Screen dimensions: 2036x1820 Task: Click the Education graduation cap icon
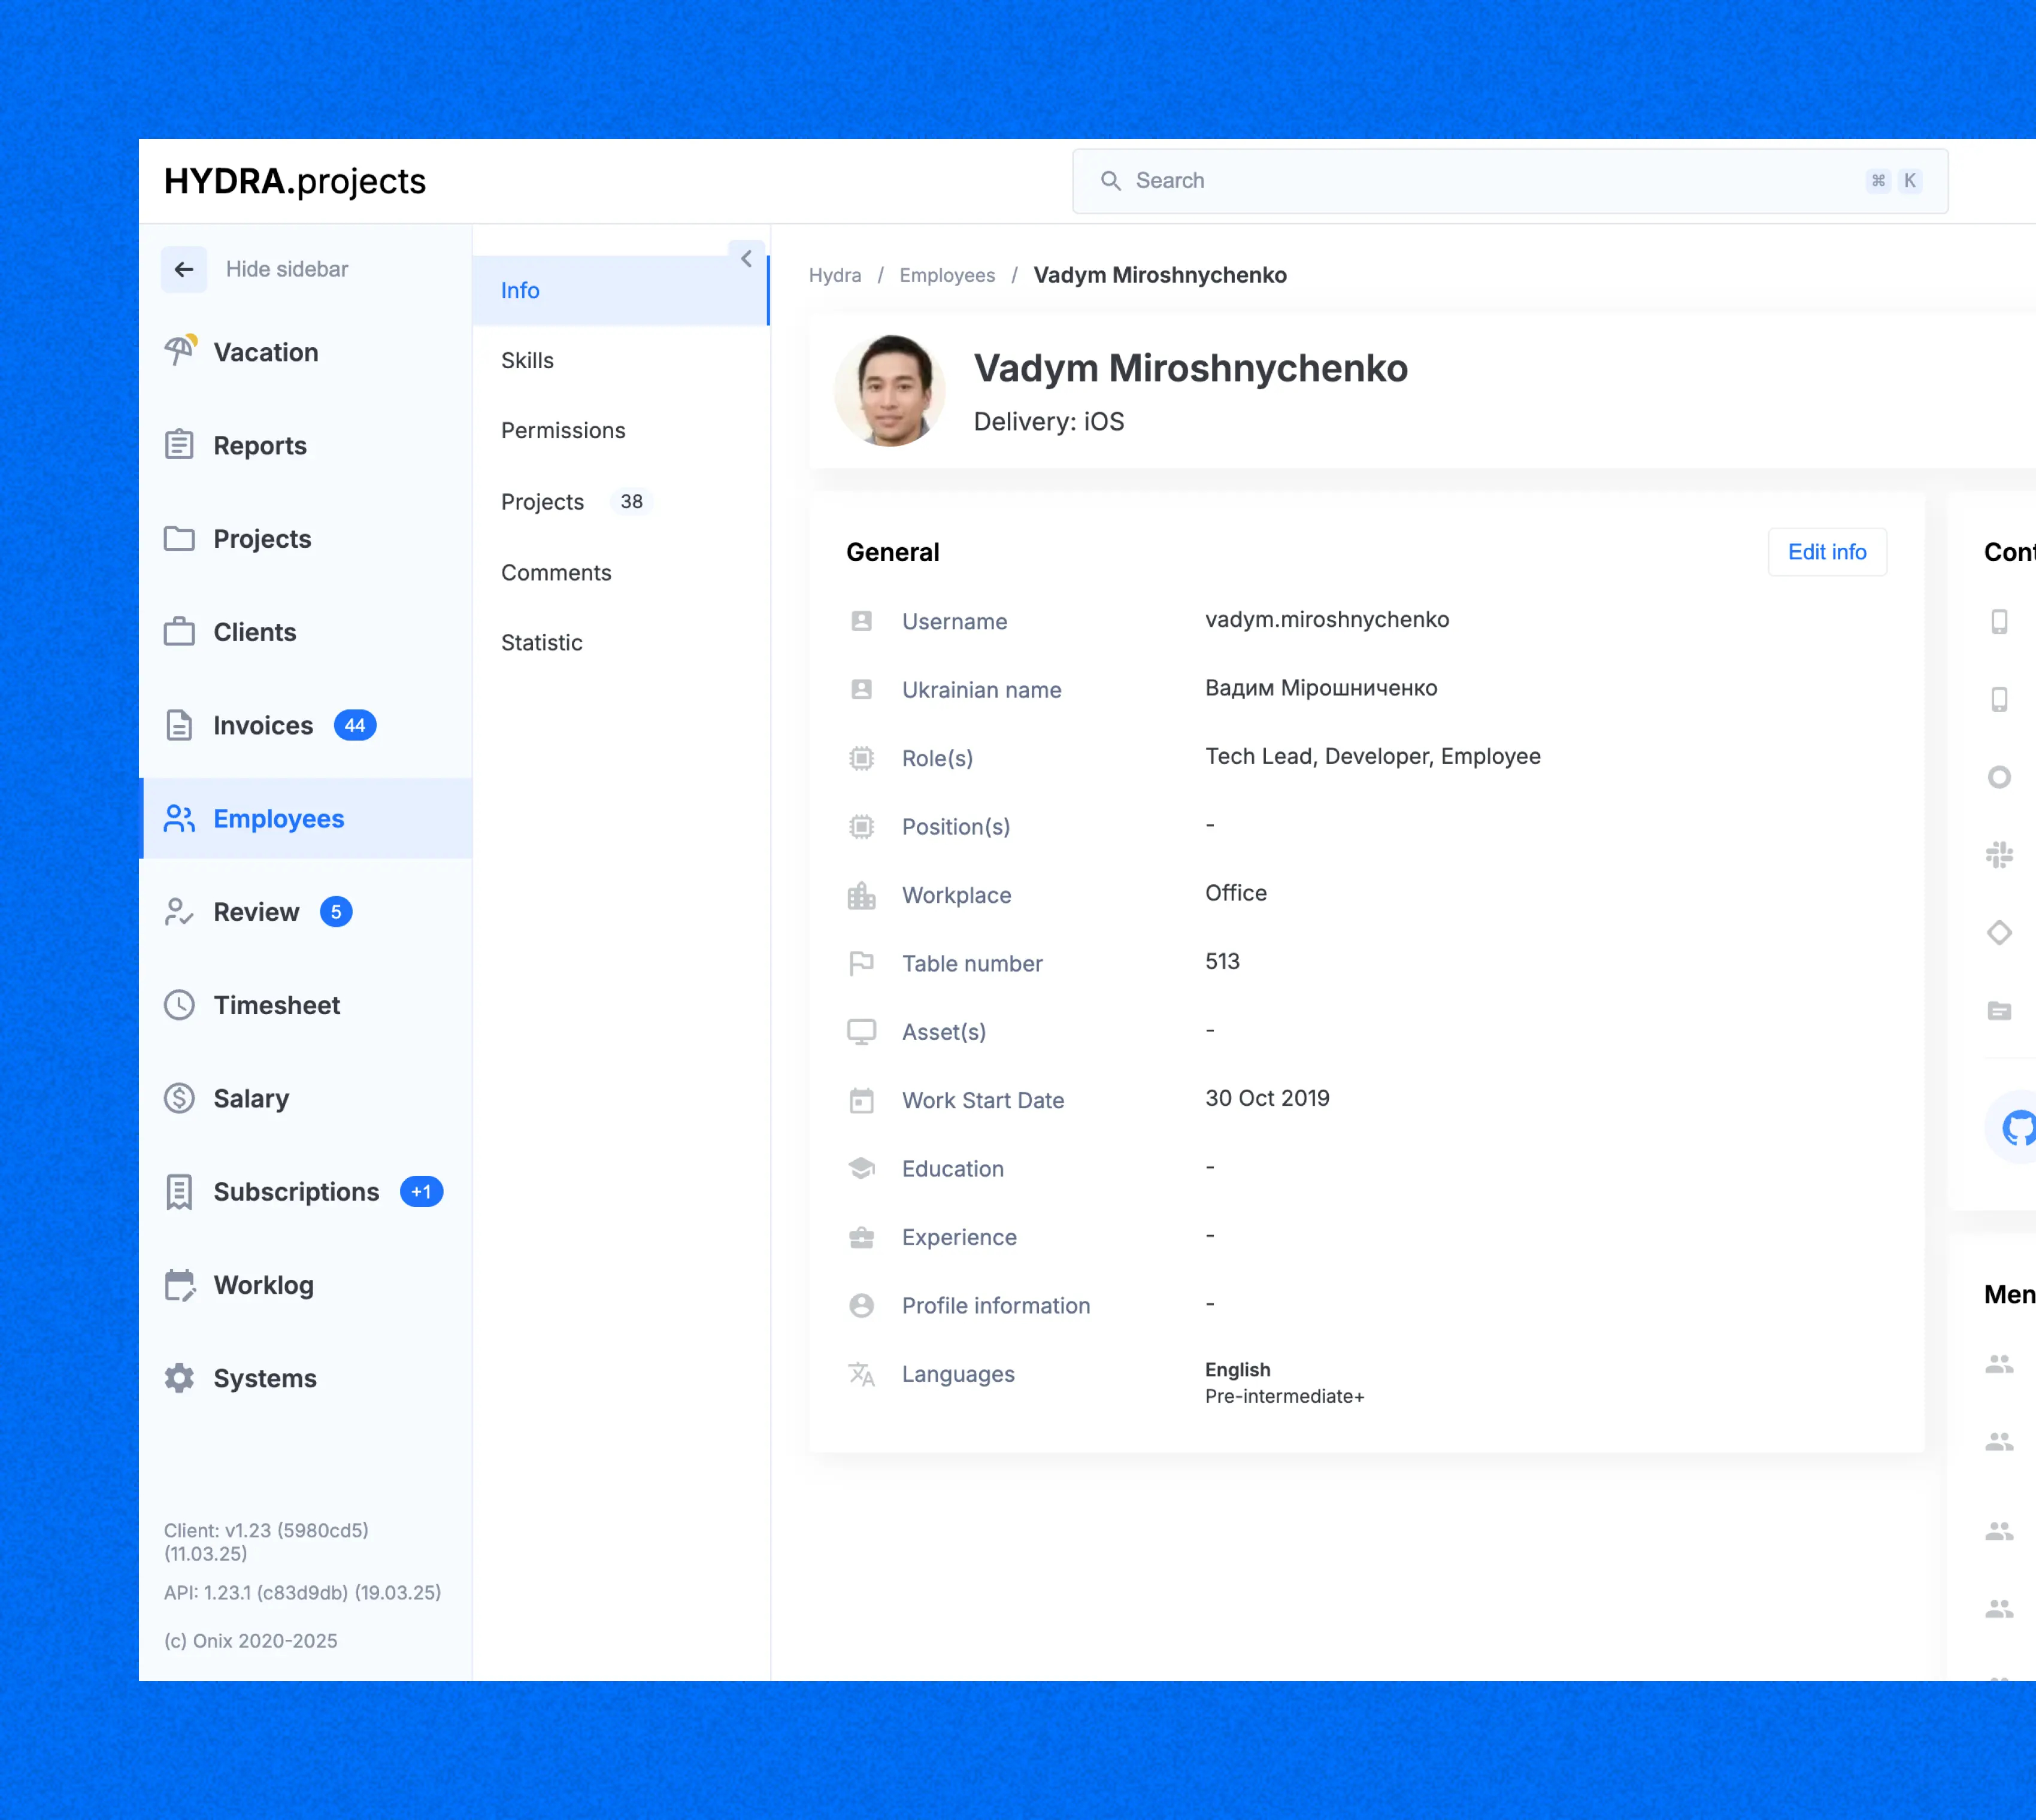click(861, 1168)
